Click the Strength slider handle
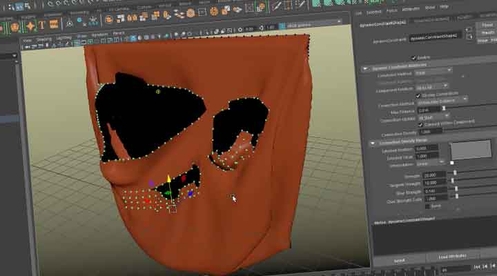This screenshot has height=276, width=497. [x=454, y=175]
